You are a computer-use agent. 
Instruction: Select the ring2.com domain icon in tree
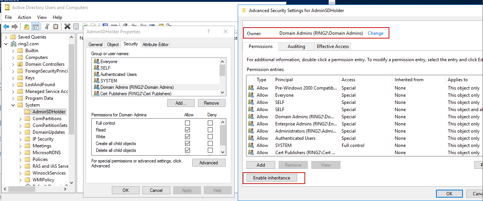(x=13, y=44)
